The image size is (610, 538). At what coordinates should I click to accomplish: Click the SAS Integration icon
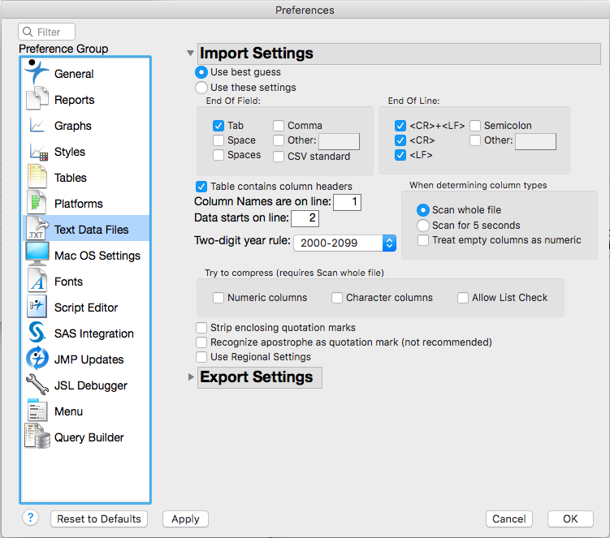(x=37, y=334)
